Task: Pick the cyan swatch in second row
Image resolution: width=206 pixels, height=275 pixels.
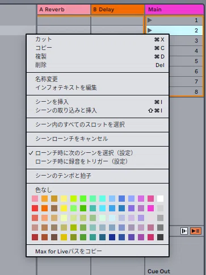Action: tap(103, 208)
